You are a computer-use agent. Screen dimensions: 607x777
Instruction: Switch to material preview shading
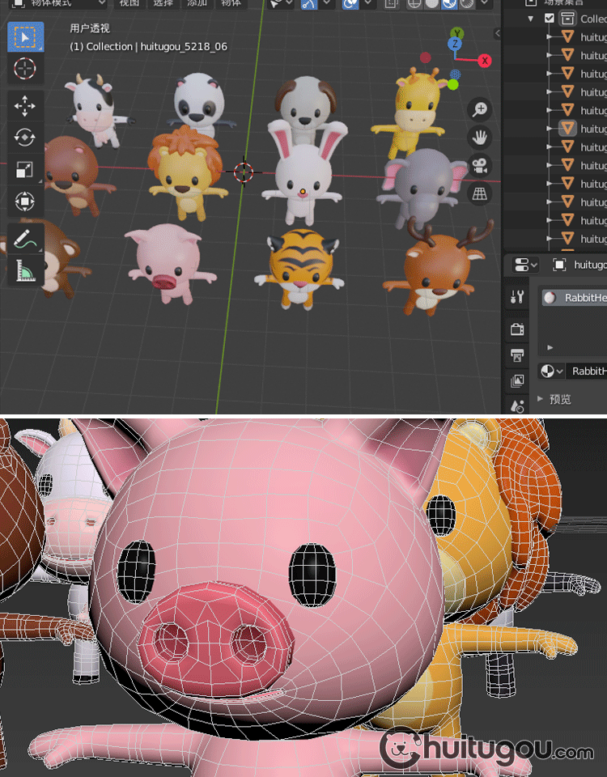point(449,4)
